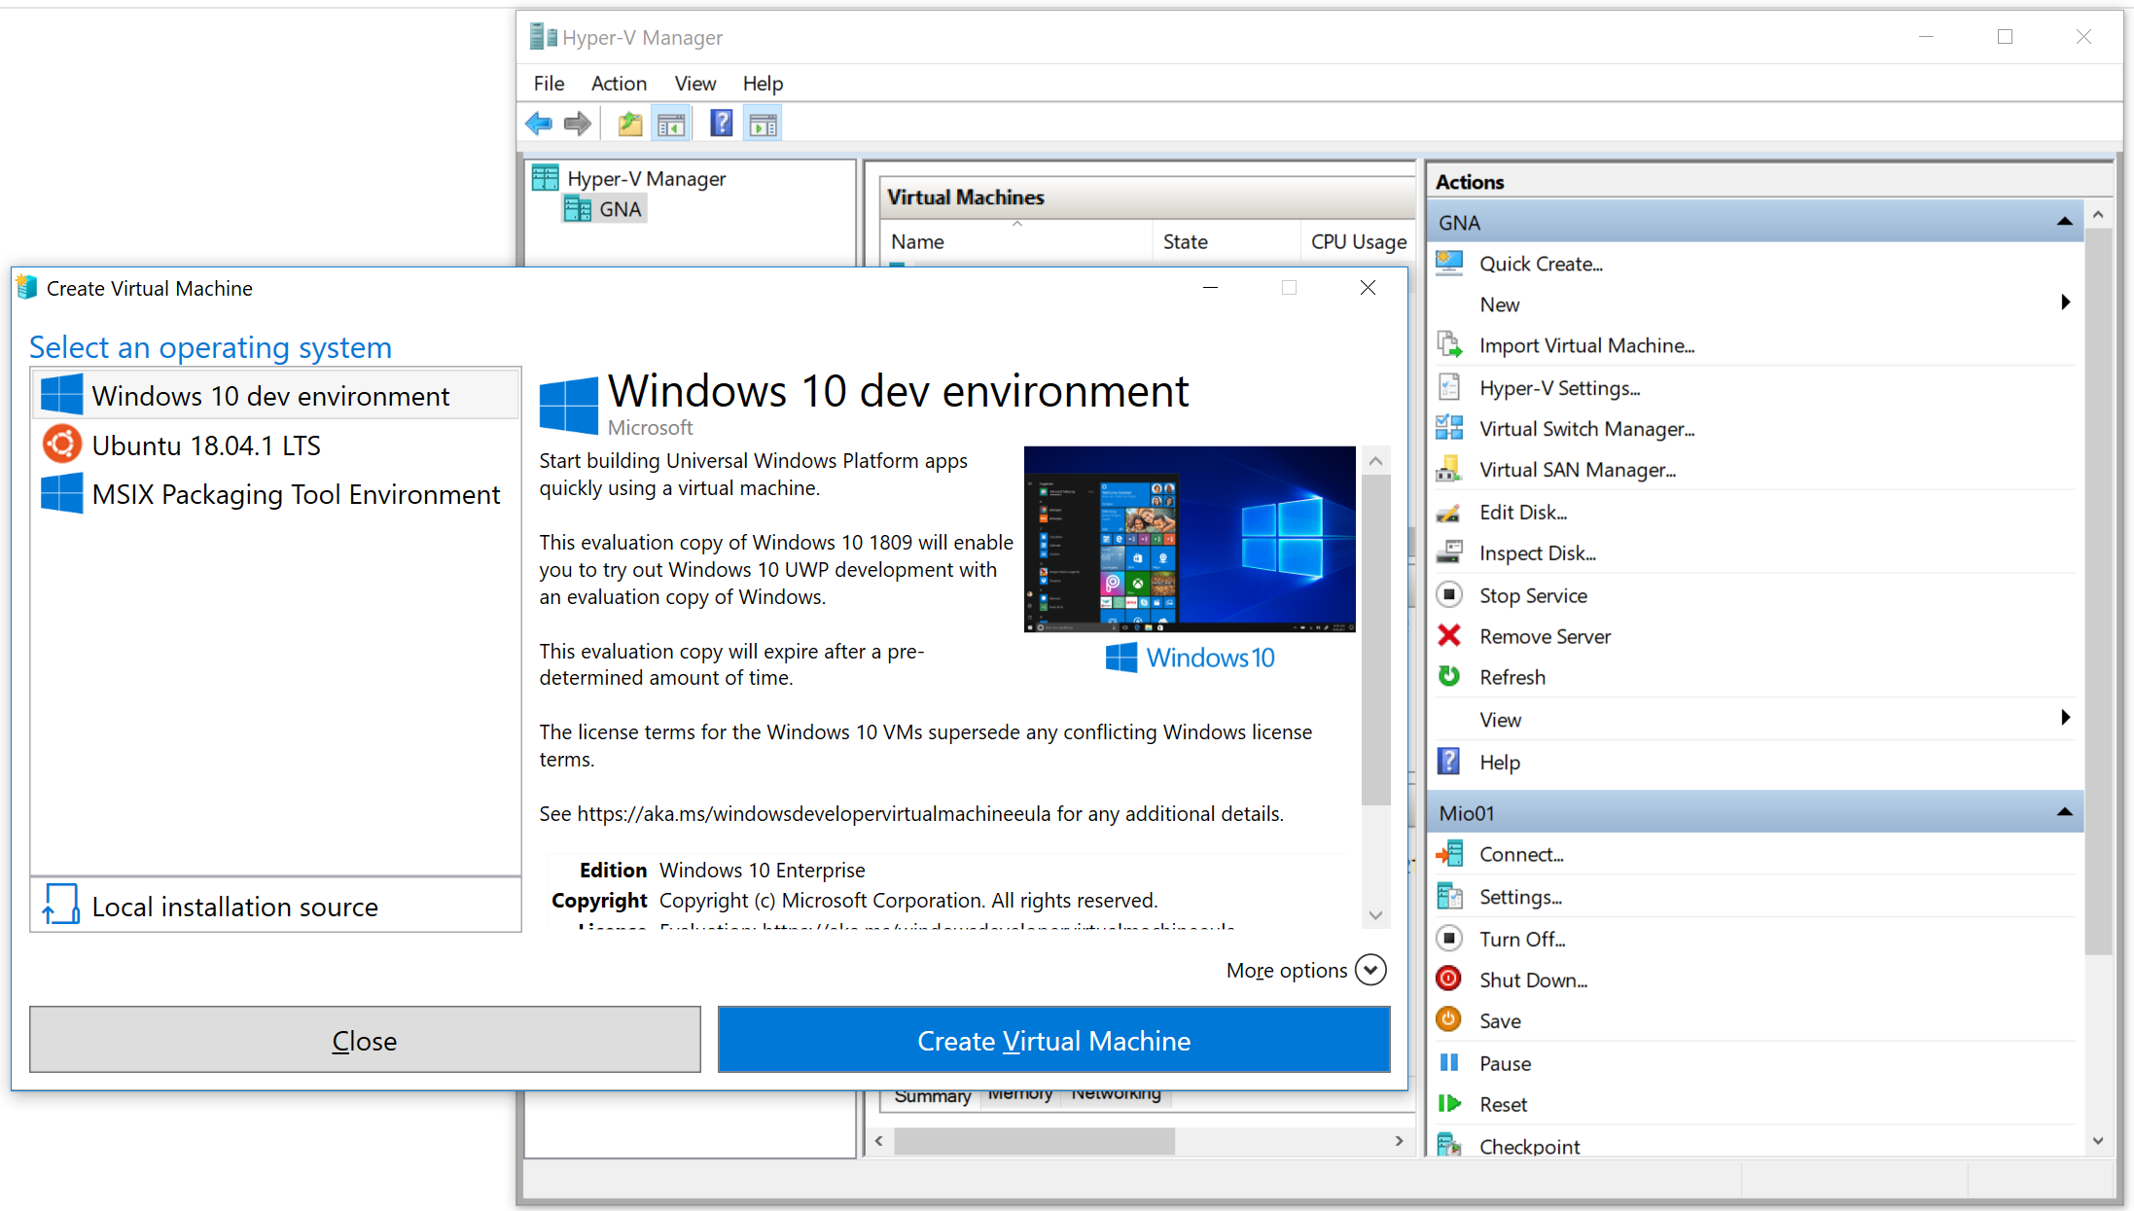2134x1211 pixels.
Task: Sort virtual machines by CPU Usage column
Action: click(1358, 241)
